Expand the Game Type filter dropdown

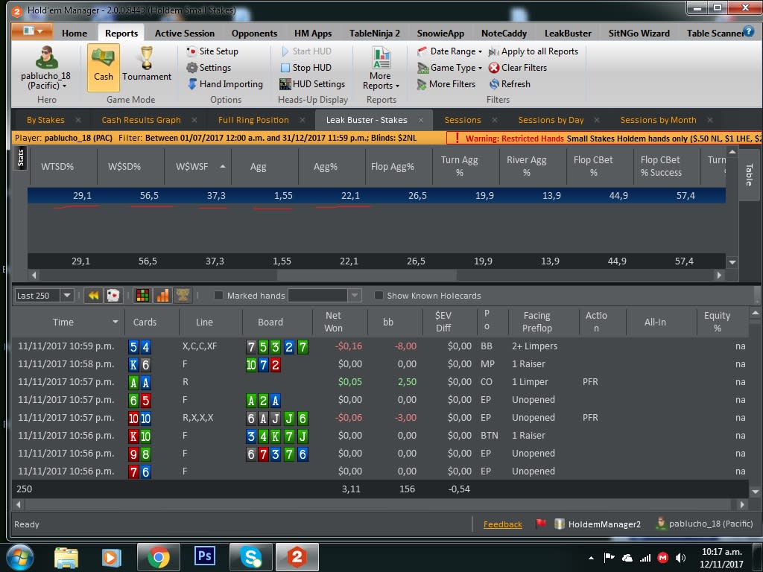click(x=449, y=68)
